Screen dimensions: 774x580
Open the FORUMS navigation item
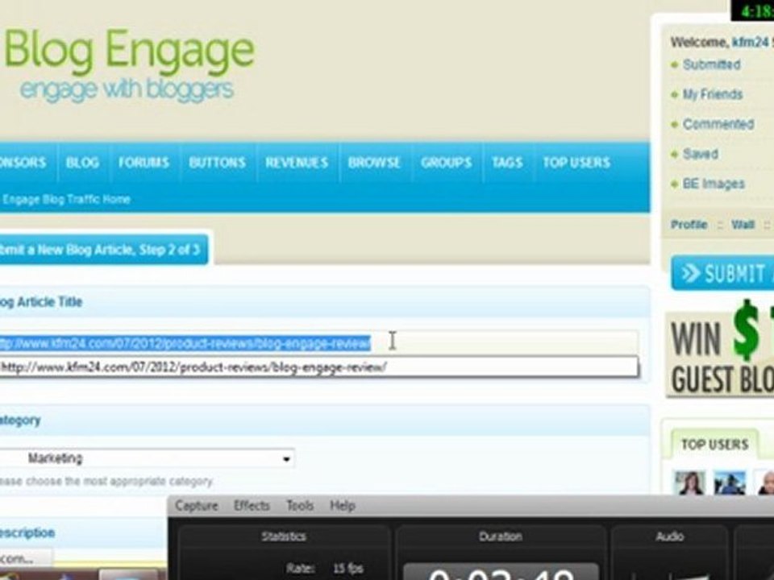[x=144, y=163]
